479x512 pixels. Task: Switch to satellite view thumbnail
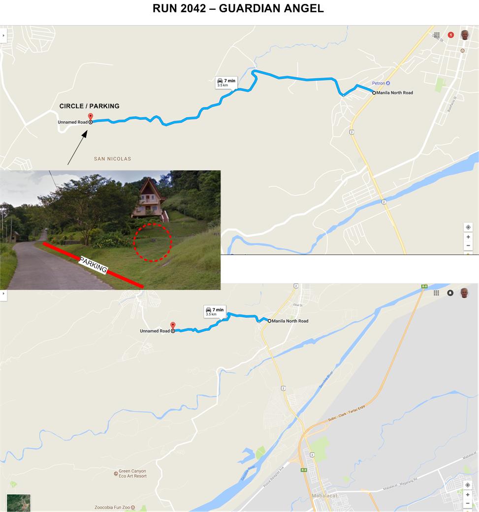(x=19, y=503)
